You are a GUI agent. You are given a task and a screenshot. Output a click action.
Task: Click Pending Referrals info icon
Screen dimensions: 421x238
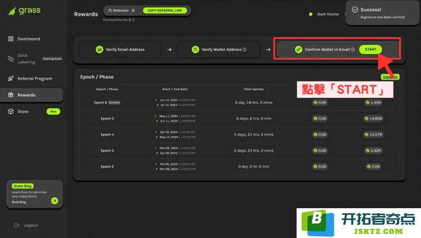(133, 20)
